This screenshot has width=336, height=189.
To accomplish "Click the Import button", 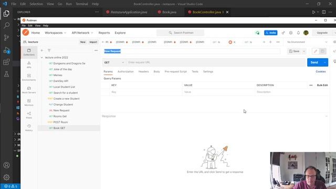I will [93, 42].
